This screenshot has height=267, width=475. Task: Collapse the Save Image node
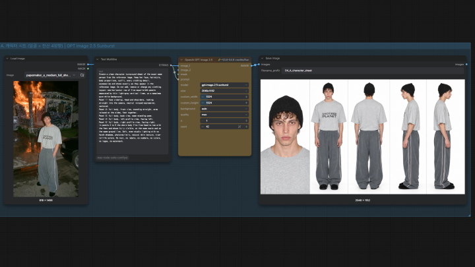(x=263, y=58)
